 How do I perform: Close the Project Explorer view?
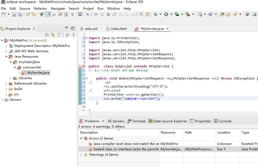tap(34, 29)
